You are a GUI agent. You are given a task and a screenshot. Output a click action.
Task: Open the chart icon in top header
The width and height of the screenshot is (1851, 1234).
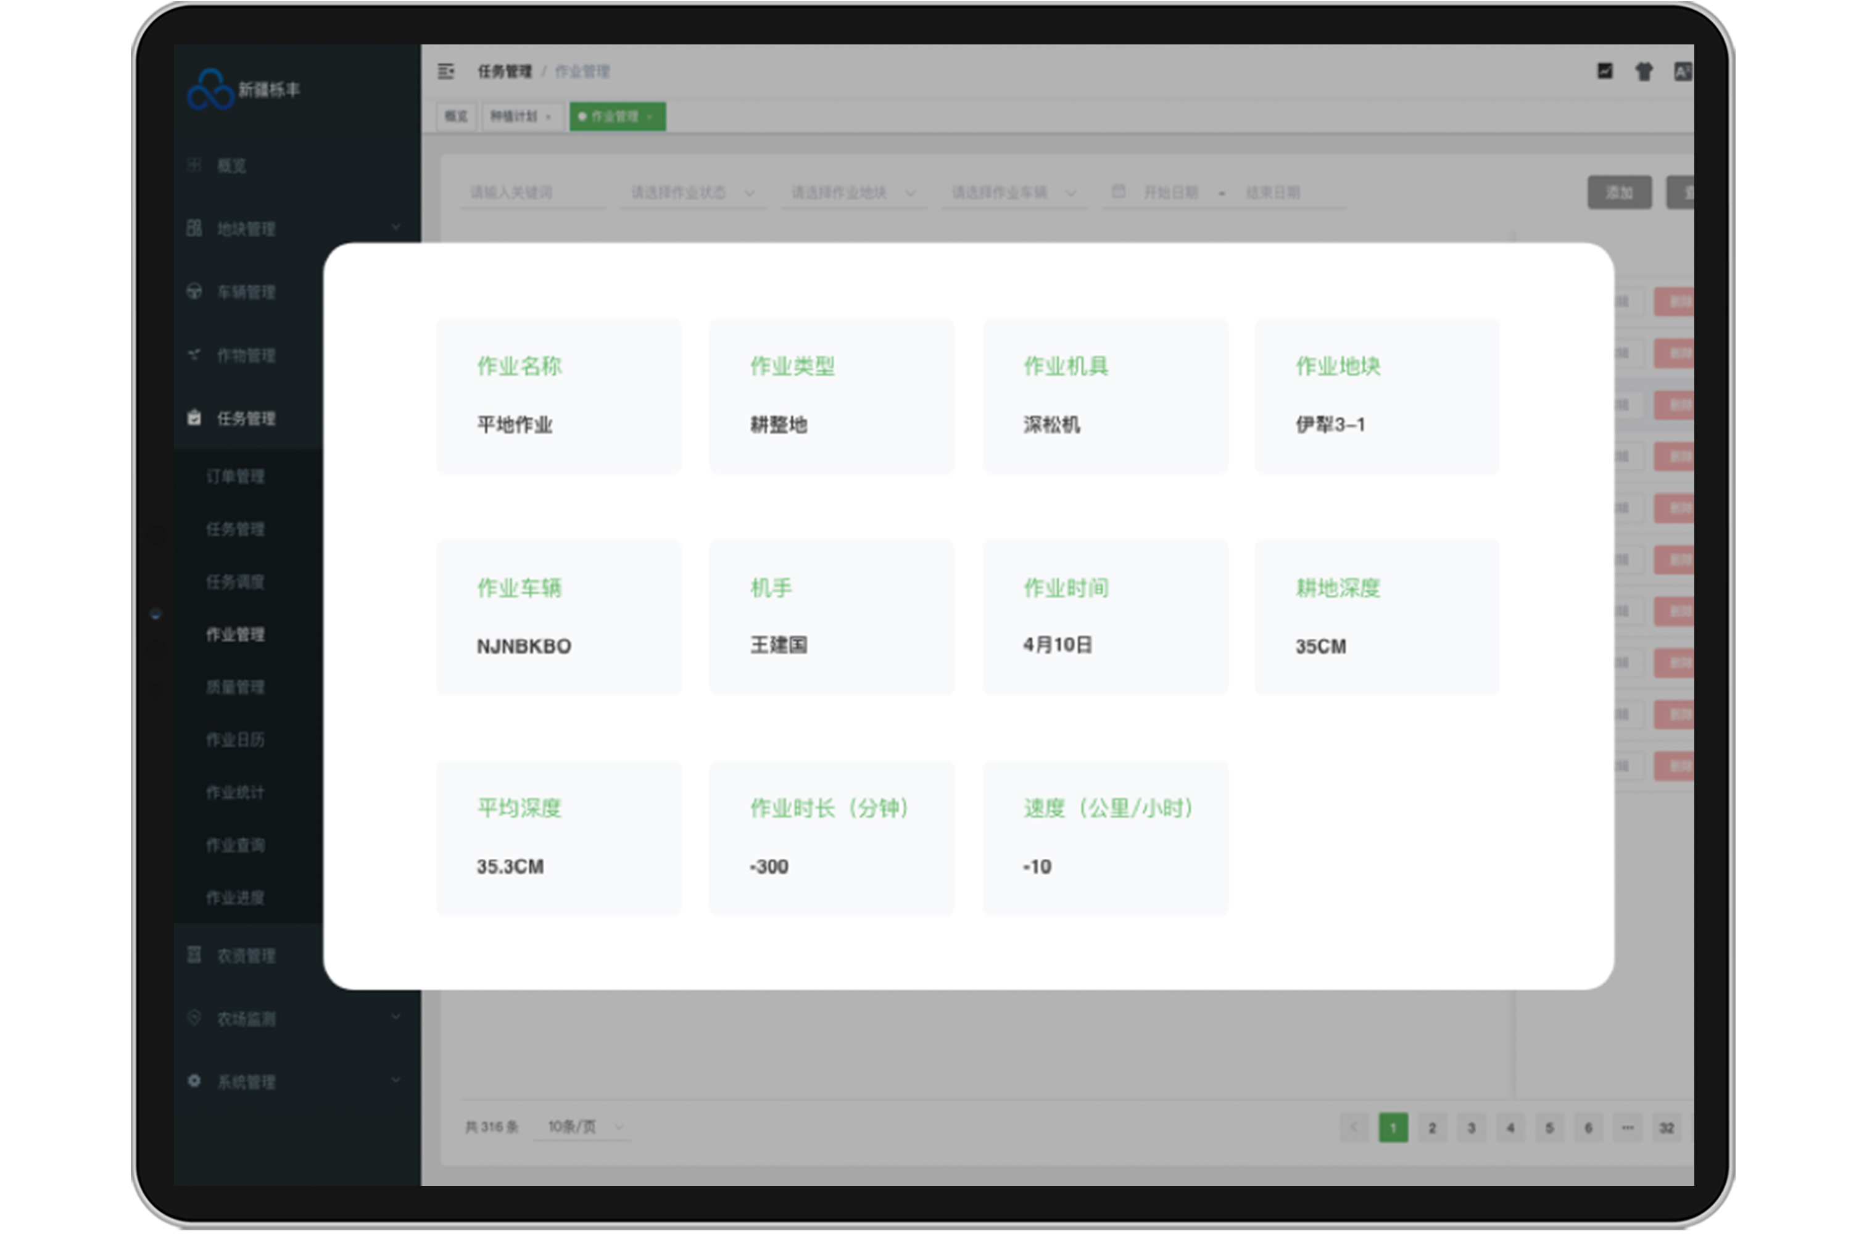[x=1605, y=72]
